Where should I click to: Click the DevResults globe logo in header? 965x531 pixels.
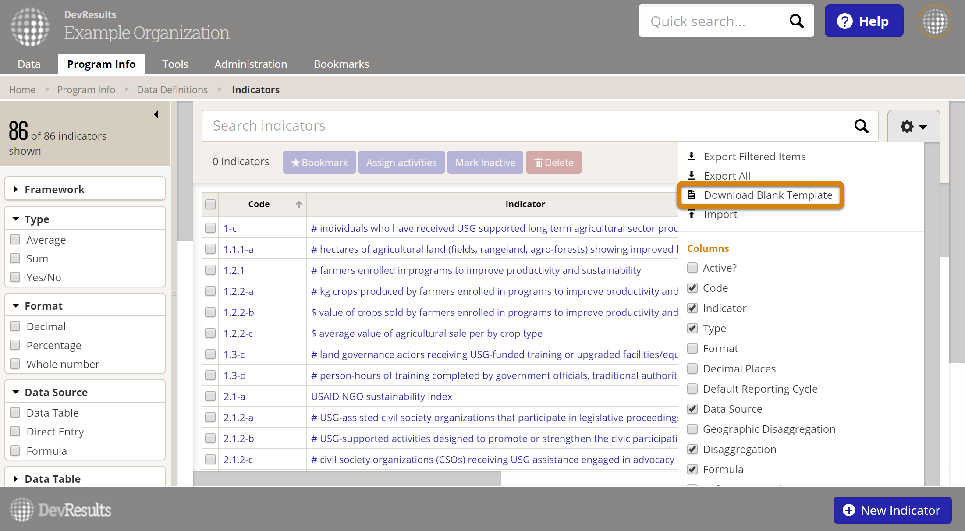pyautogui.click(x=30, y=27)
